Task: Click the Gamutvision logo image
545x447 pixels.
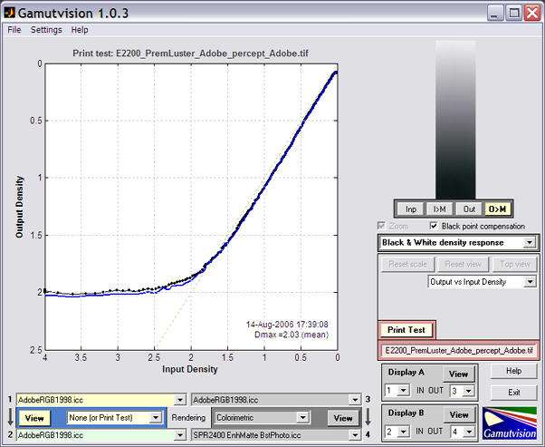Action: [x=510, y=423]
